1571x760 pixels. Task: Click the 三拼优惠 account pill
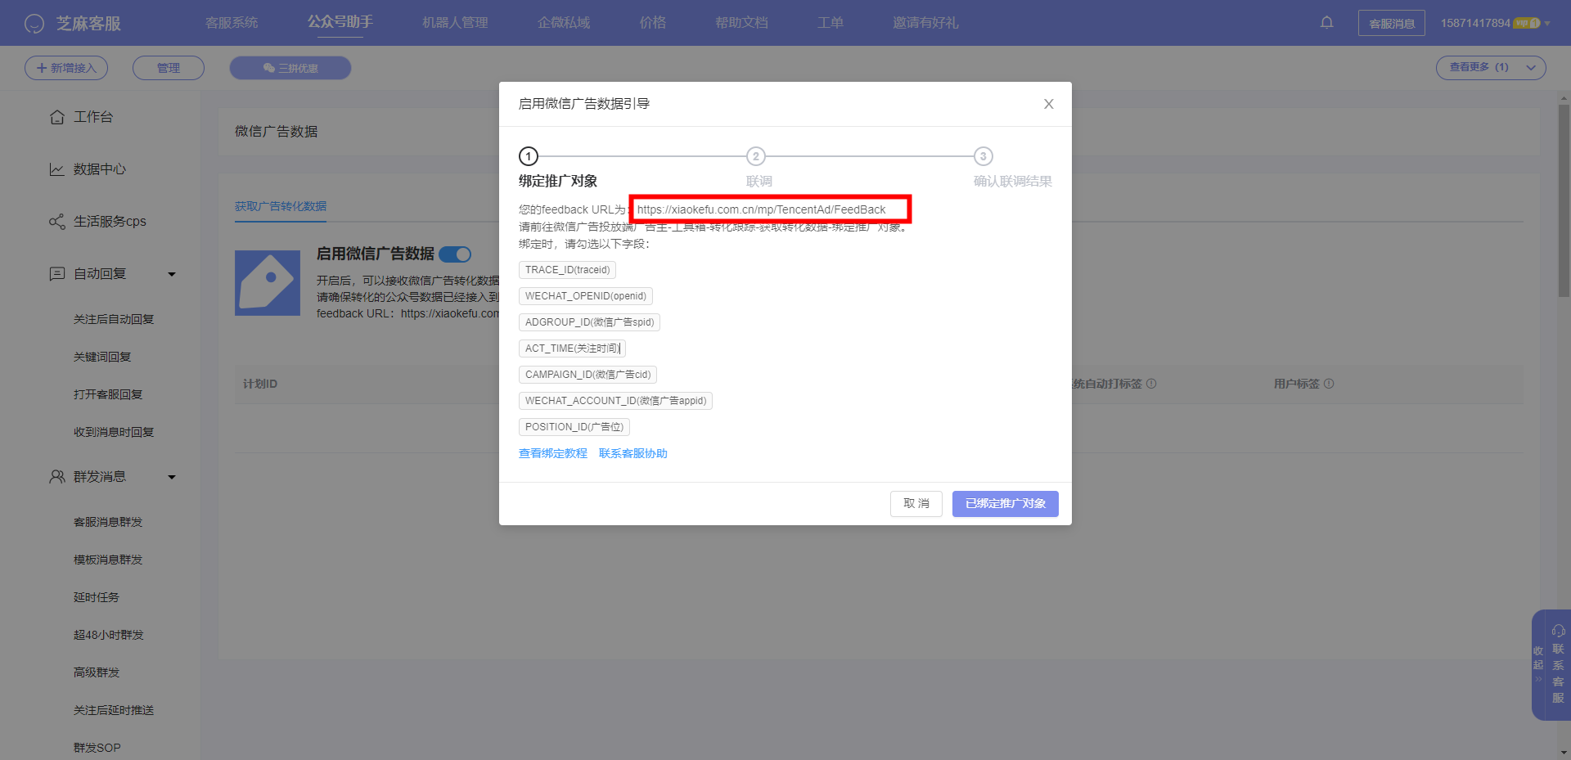point(290,68)
